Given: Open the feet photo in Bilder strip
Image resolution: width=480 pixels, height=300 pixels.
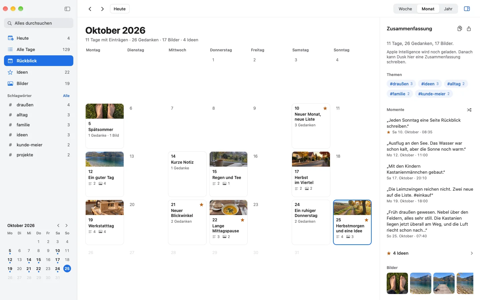Looking at the screenshot, I should 397,283.
